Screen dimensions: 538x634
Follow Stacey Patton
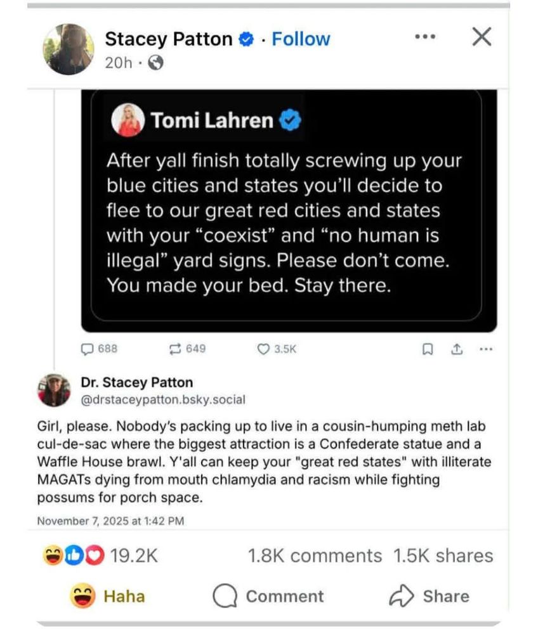pyautogui.click(x=301, y=39)
